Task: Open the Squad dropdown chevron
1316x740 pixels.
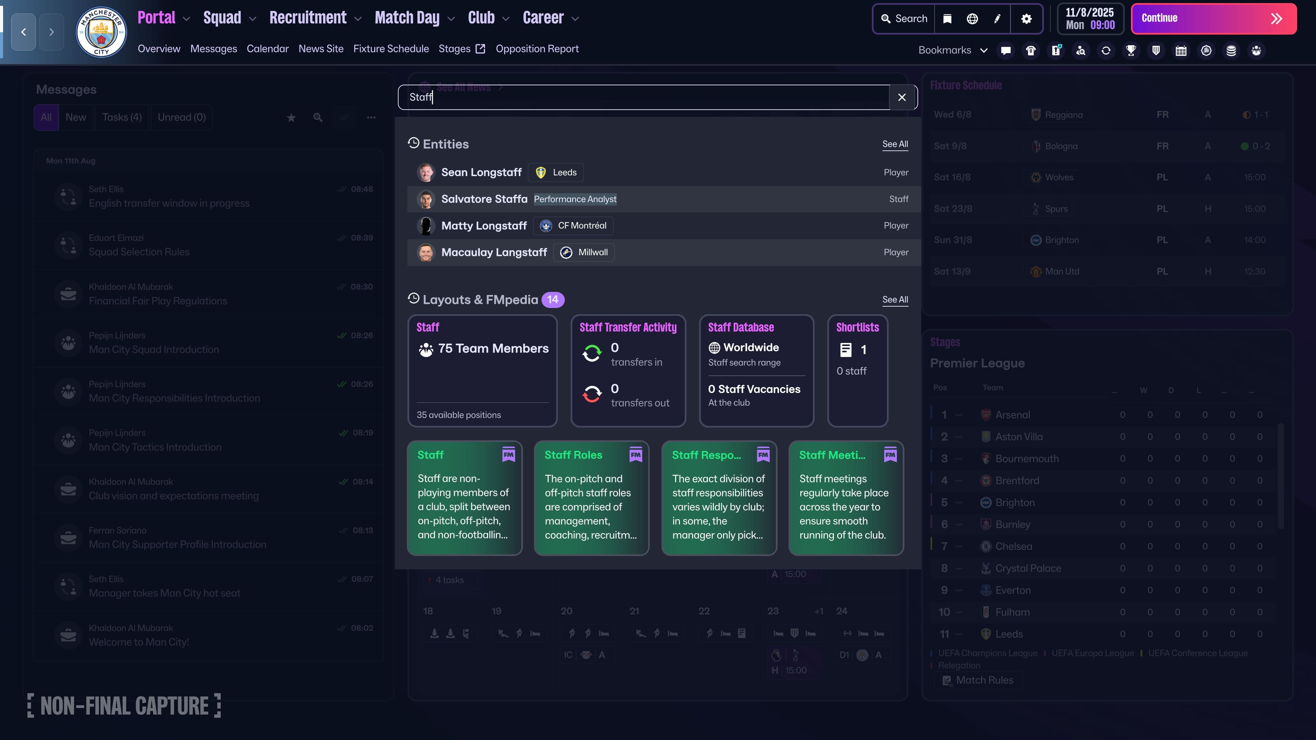Action: pos(251,18)
